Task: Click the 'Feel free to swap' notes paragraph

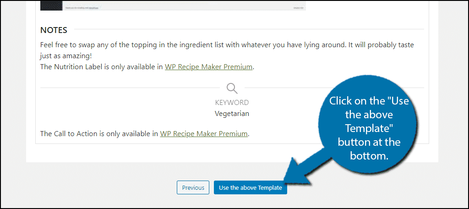Action: point(227,45)
